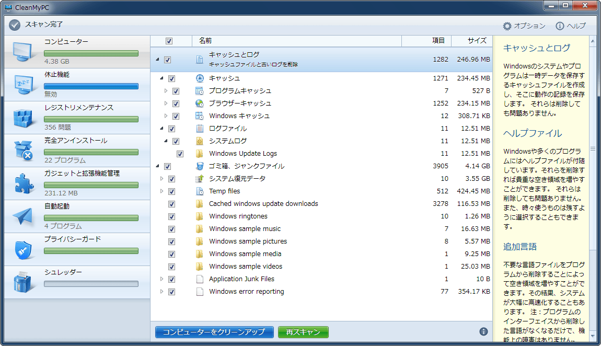Screen dimensions: 601x346
Task: Click the 22 プログラム count
Action: tap(65, 160)
